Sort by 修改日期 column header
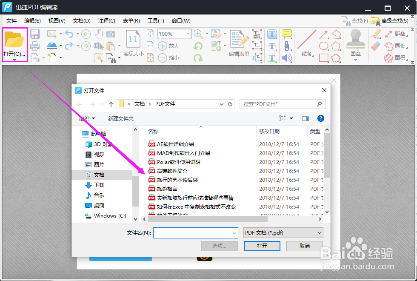 [x=269, y=132]
